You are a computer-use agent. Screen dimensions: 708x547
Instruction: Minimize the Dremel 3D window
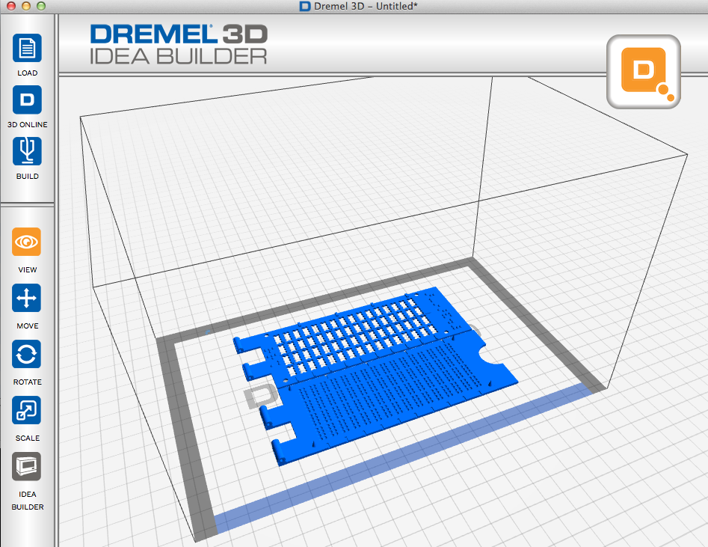tap(26, 6)
